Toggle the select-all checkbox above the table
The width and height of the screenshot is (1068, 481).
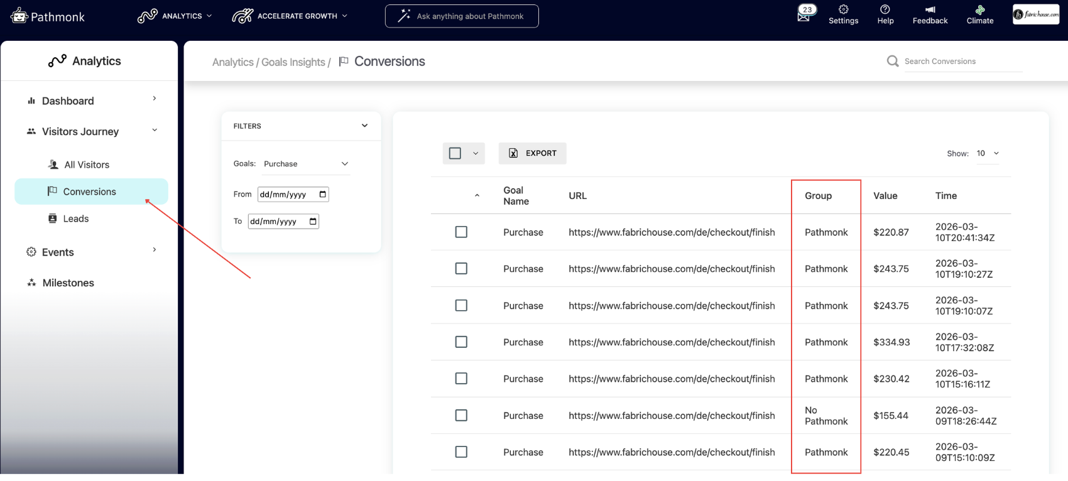(x=455, y=153)
